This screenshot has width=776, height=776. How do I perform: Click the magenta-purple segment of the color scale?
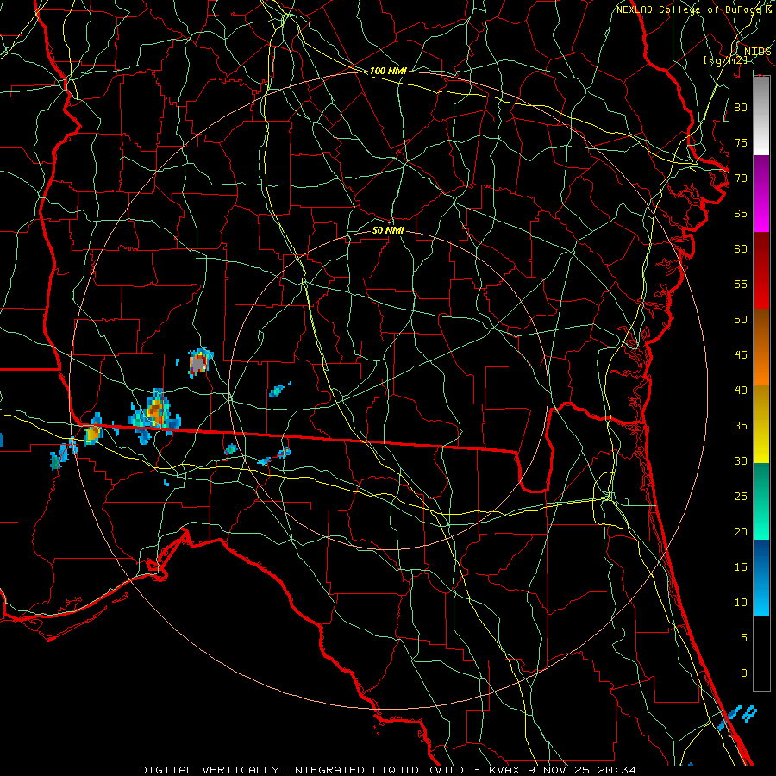(761, 194)
